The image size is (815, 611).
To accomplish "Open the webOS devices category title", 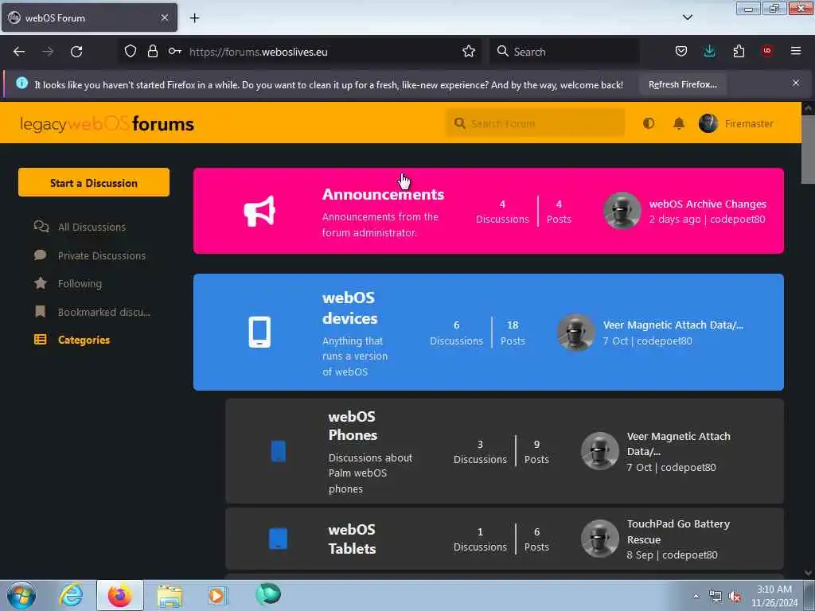I will tap(350, 308).
